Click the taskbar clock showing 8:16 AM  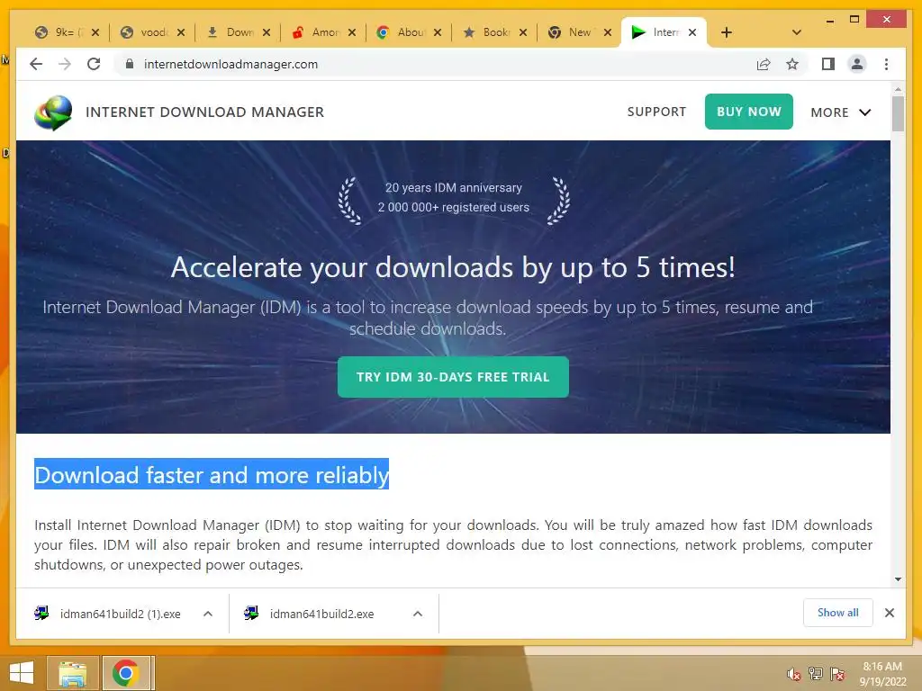[x=882, y=674]
